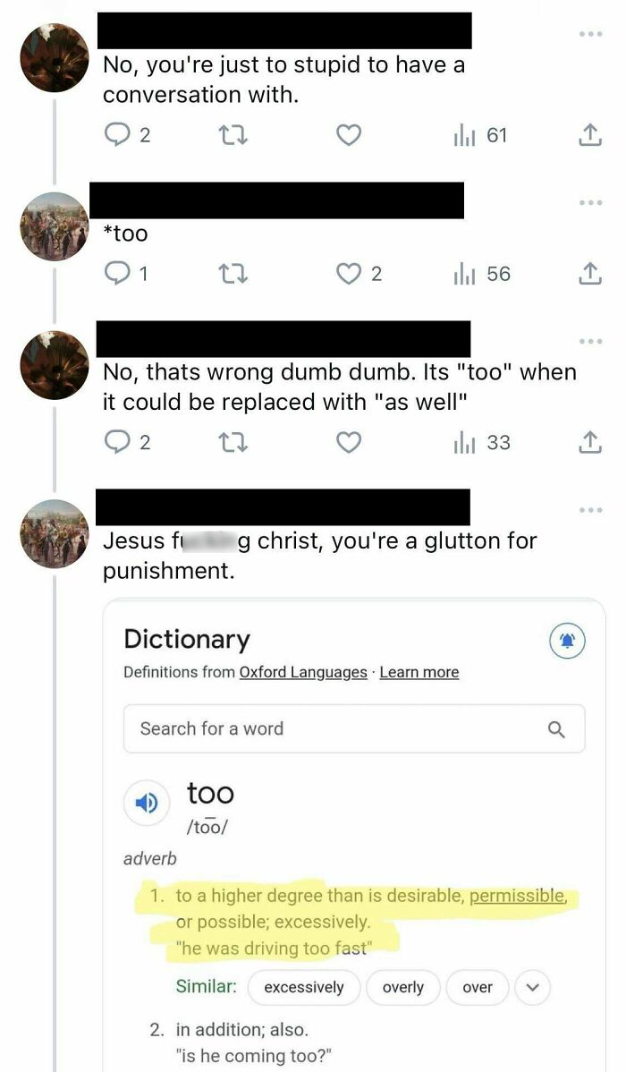The width and height of the screenshot is (626, 1072).
Task: Share the tweet with 56 views
Action: click(590, 274)
